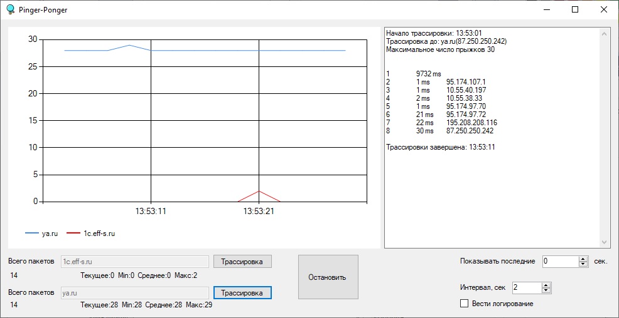Image resolution: width=619 pixels, height=318 pixels.
Task: Click the ya.ru host address field
Action: 134,292
